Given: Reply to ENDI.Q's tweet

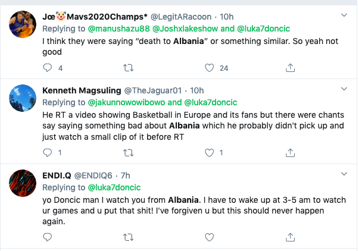Looking at the screenshot, I should 48,237.
